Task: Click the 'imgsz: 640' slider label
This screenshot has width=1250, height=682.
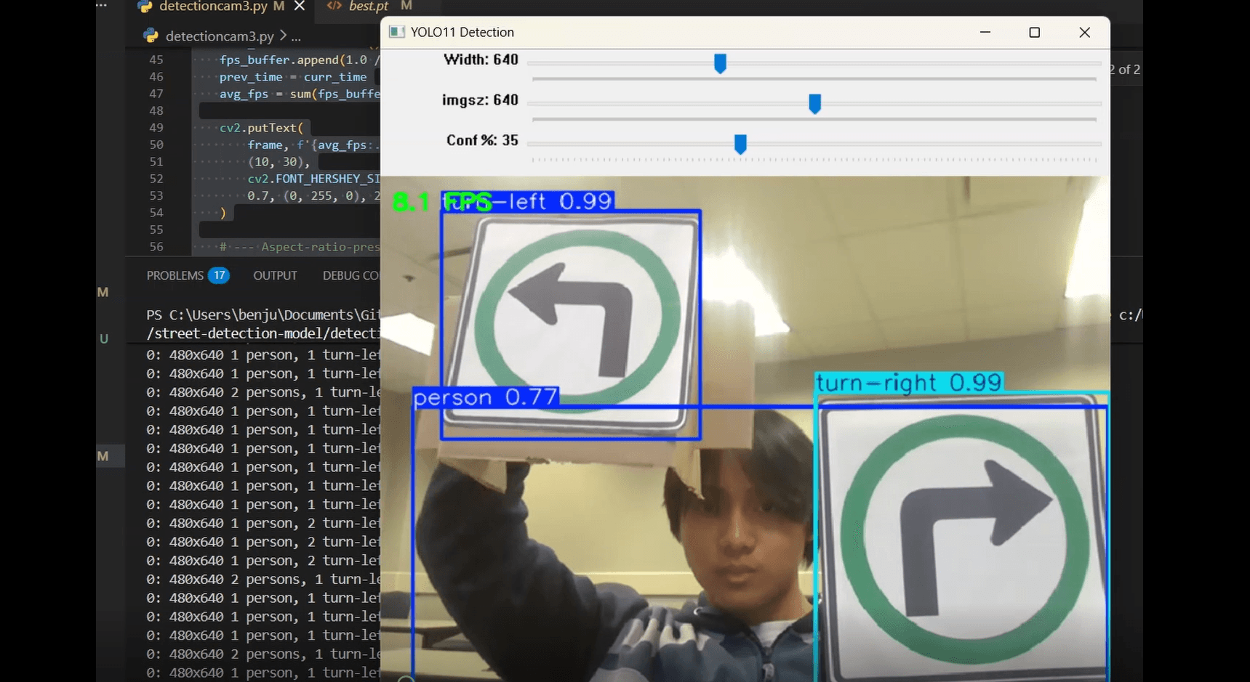Action: click(x=480, y=100)
